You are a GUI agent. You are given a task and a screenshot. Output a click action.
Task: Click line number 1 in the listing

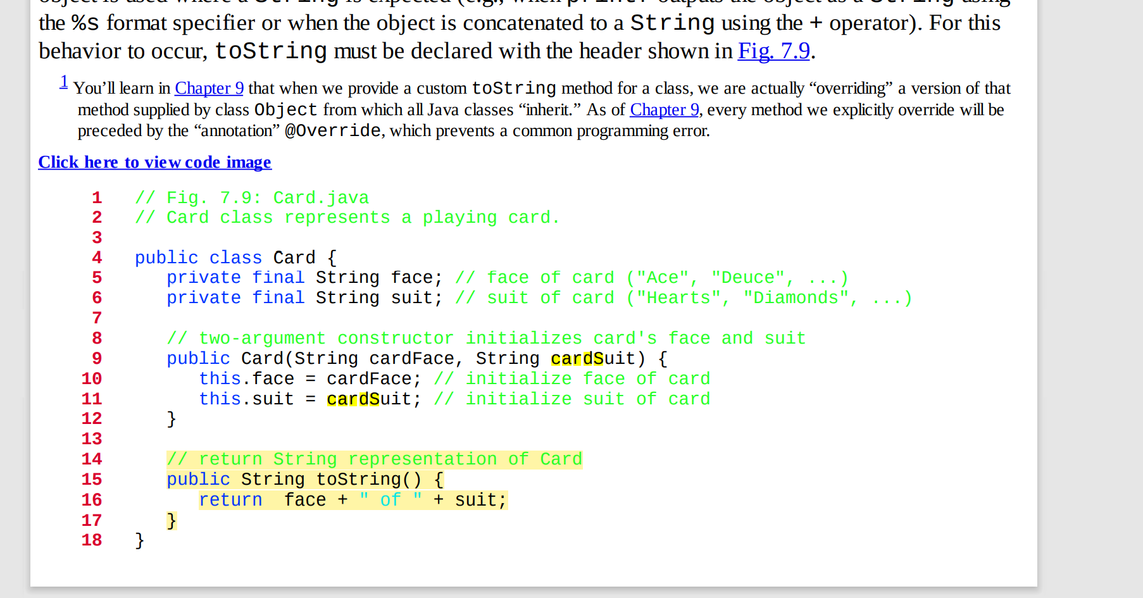pos(96,197)
